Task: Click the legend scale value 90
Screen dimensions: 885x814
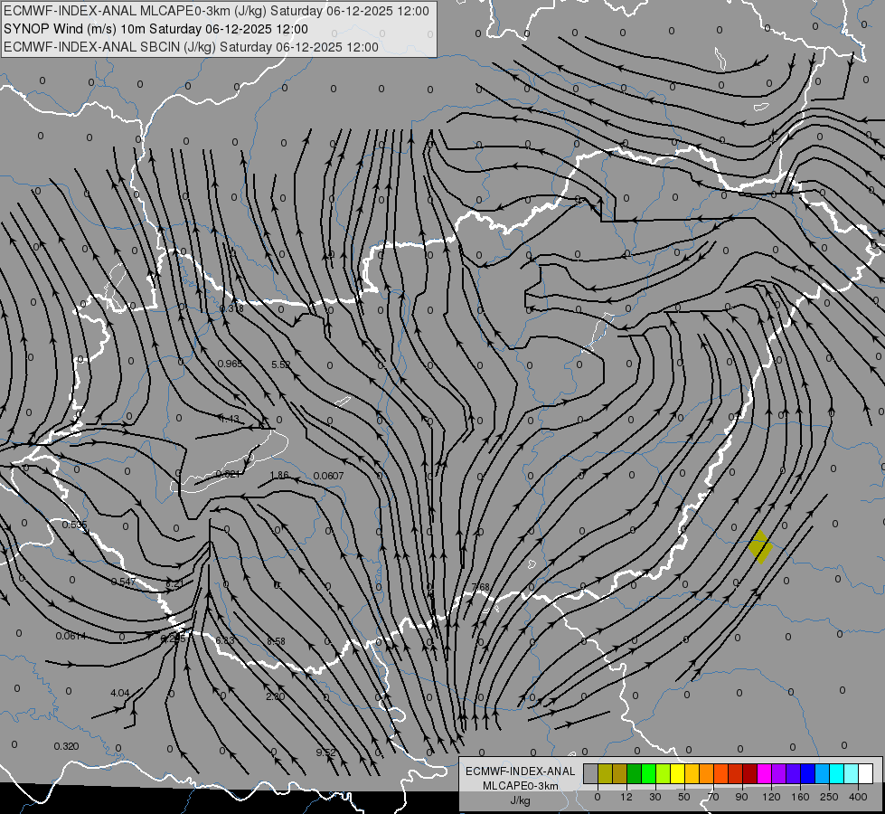Action: click(741, 797)
